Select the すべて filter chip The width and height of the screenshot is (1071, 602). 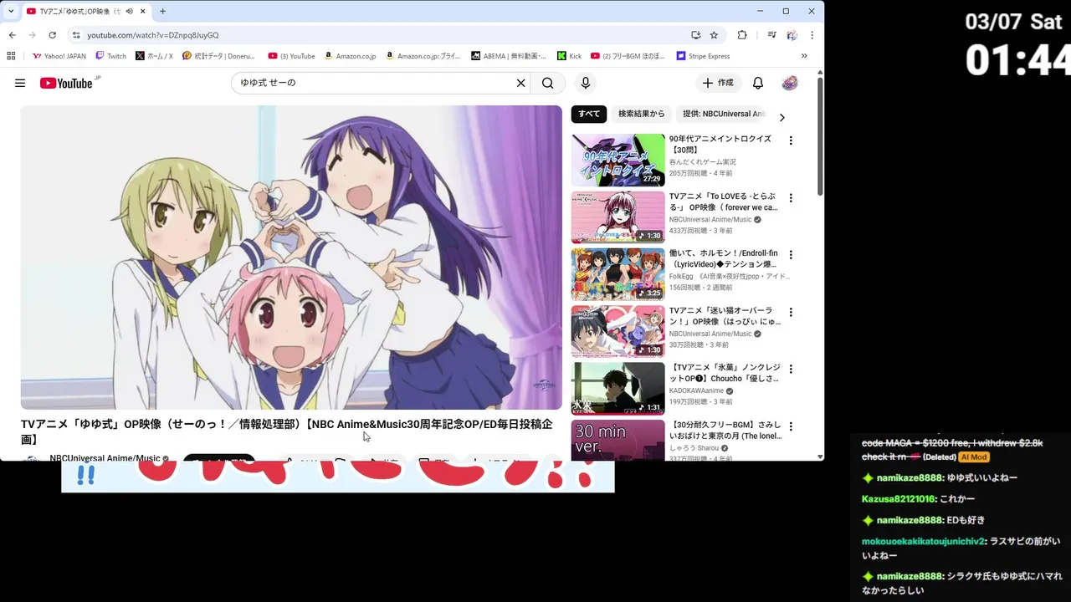589,114
